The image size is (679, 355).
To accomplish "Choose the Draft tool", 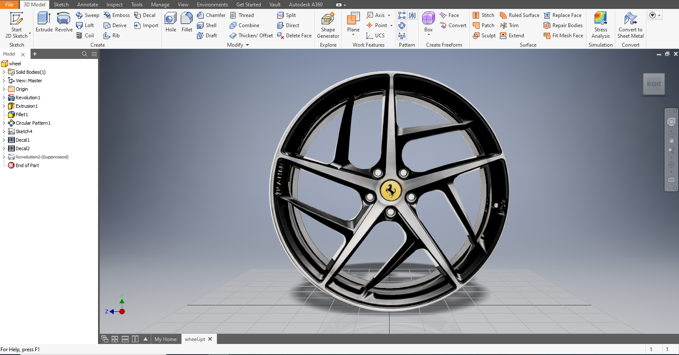I will click(207, 36).
